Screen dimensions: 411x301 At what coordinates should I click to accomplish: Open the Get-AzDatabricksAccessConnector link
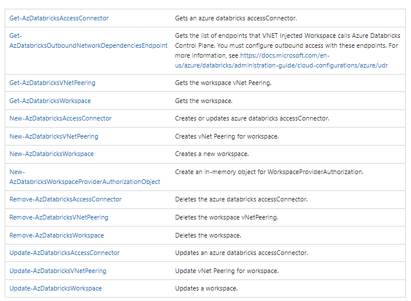[59, 18]
